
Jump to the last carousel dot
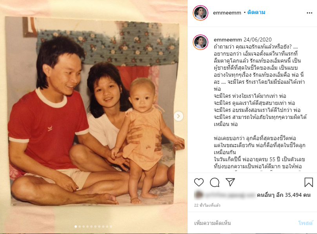111,227
